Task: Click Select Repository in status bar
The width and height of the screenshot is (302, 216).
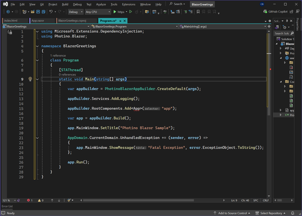Action: coord(271,213)
